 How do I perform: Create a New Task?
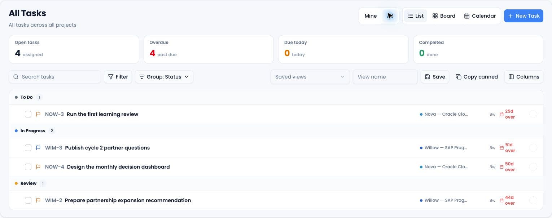(523, 16)
